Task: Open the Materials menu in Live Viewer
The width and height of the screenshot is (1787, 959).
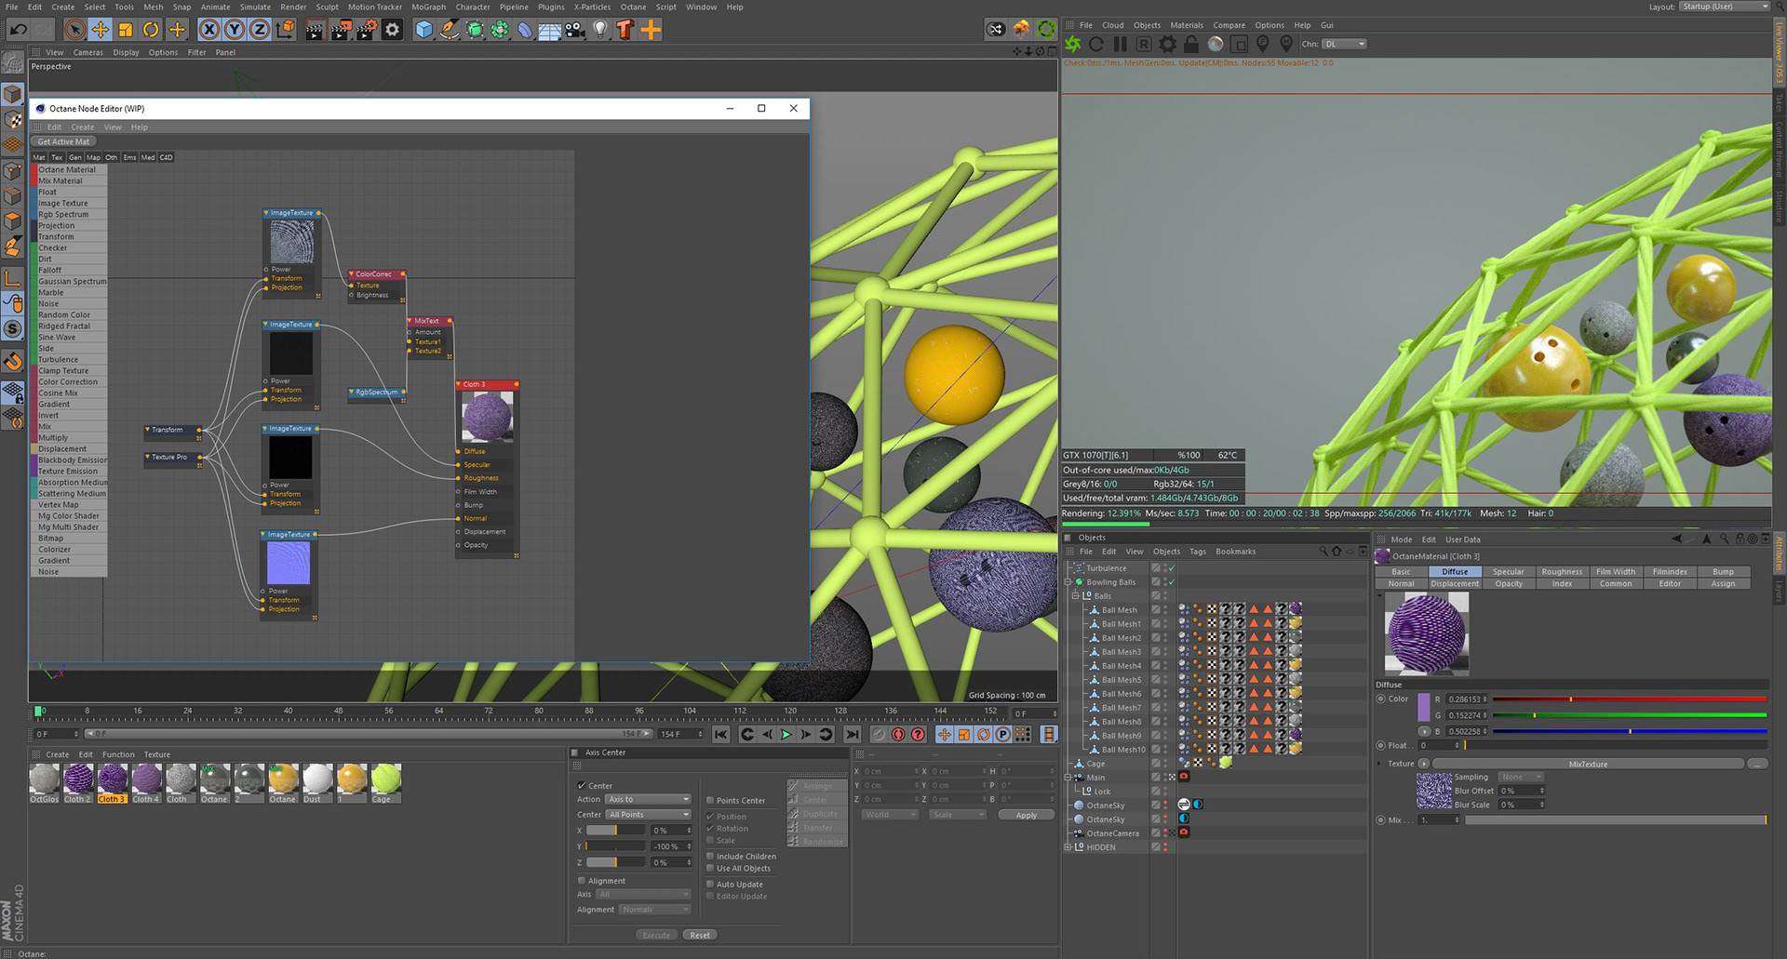Action: click(1187, 25)
